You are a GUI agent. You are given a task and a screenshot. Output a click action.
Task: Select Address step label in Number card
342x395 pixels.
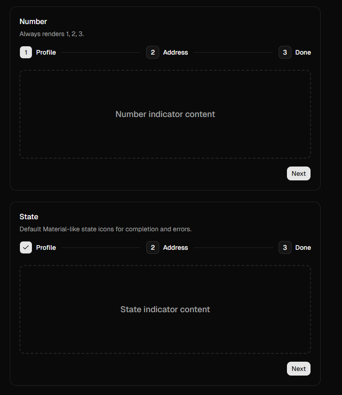pos(175,52)
